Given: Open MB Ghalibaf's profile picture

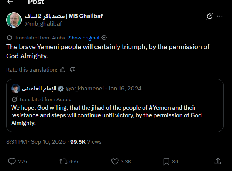Looking at the screenshot, I should (x=14, y=20).
